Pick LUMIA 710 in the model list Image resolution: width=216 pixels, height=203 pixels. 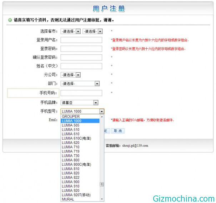pyautogui.click(x=80, y=147)
